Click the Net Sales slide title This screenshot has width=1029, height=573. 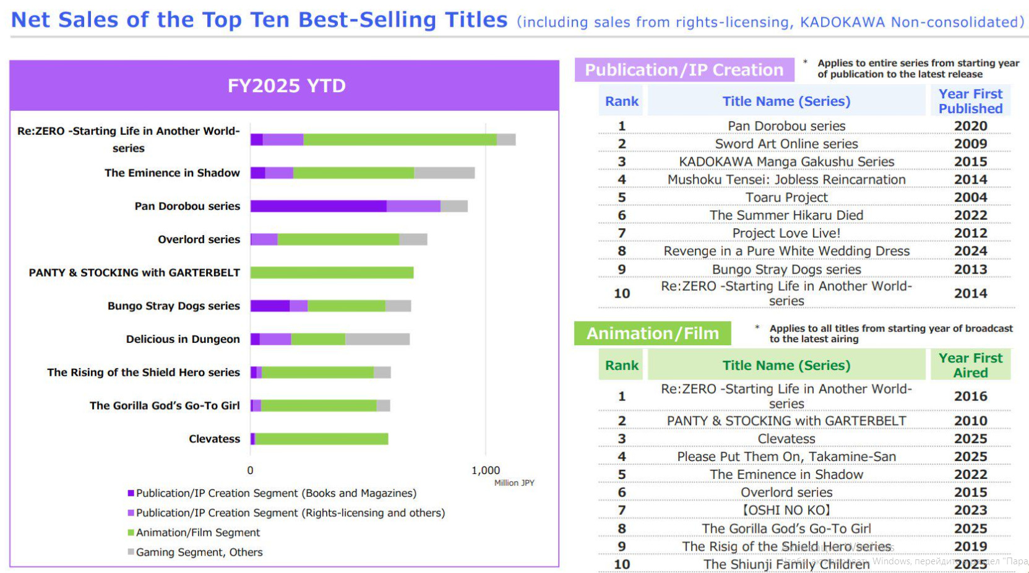(259, 20)
